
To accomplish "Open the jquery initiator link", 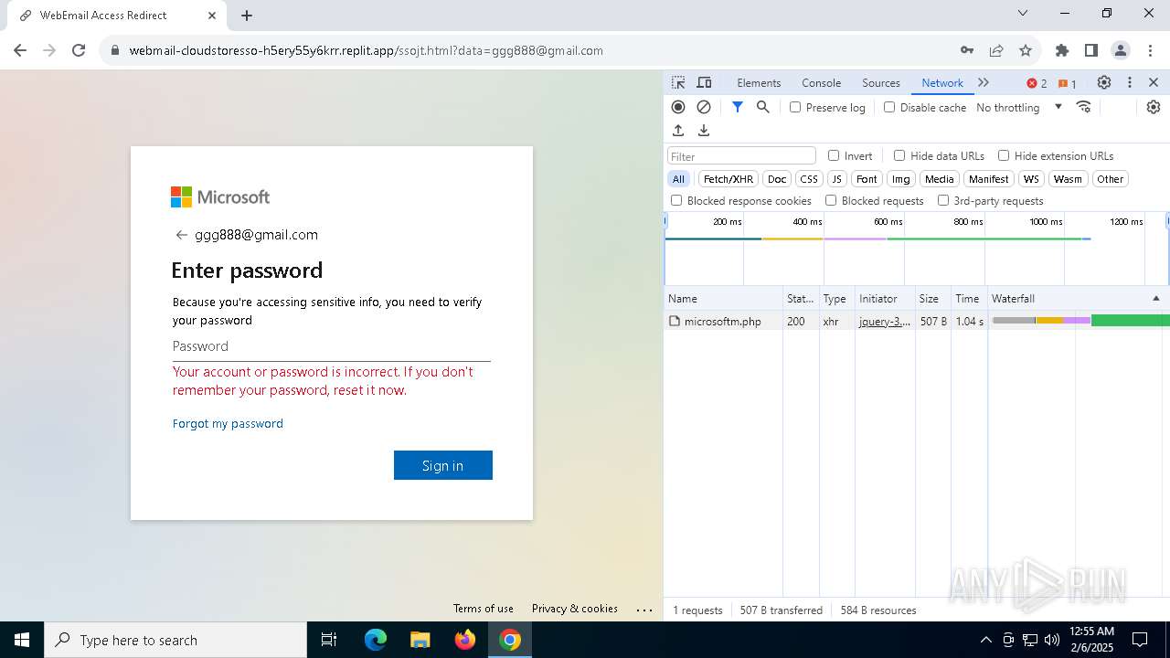I will [x=885, y=322].
